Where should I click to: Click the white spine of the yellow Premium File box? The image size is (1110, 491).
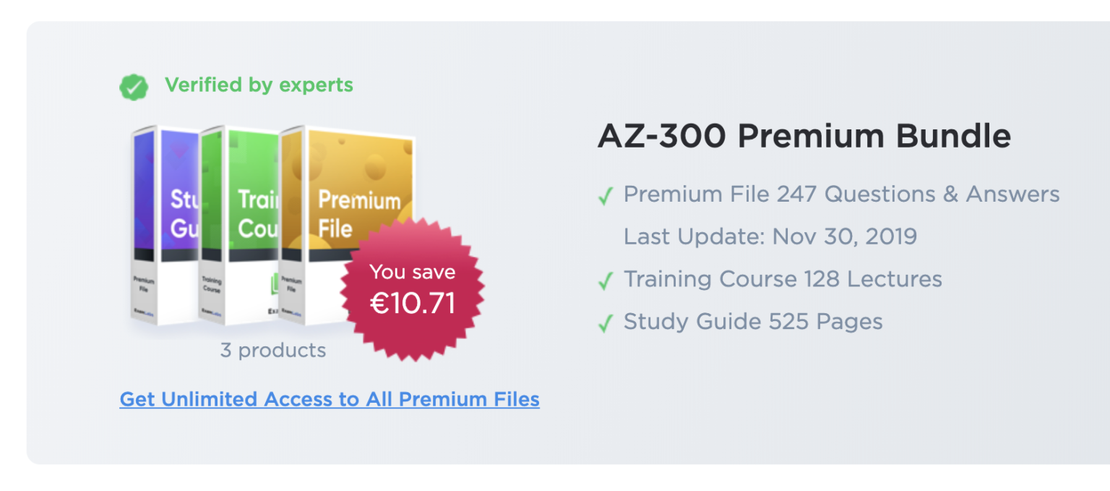tap(291, 289)
